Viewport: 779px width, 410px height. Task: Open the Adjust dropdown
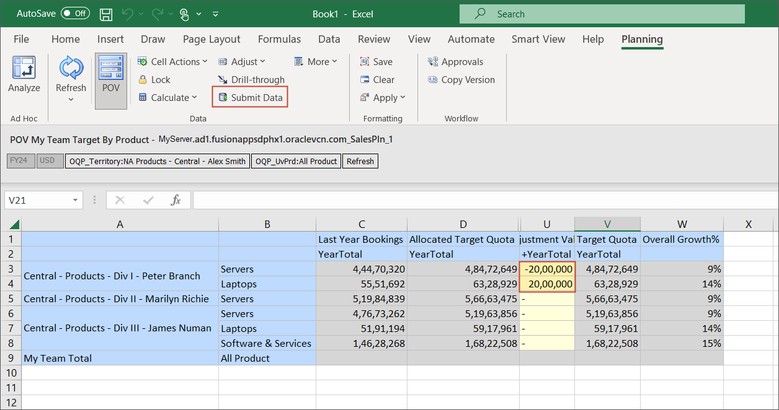point(241,61)
